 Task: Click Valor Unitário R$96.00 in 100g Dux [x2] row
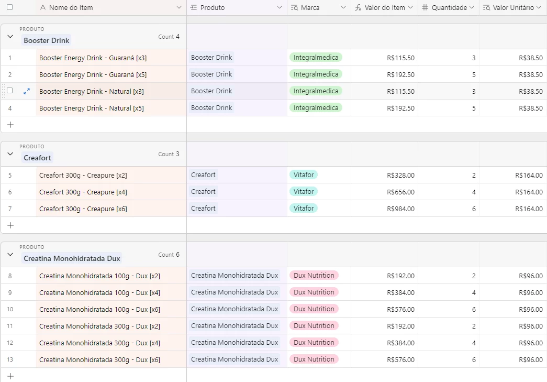pyautogui.click(x=513, y=276)
